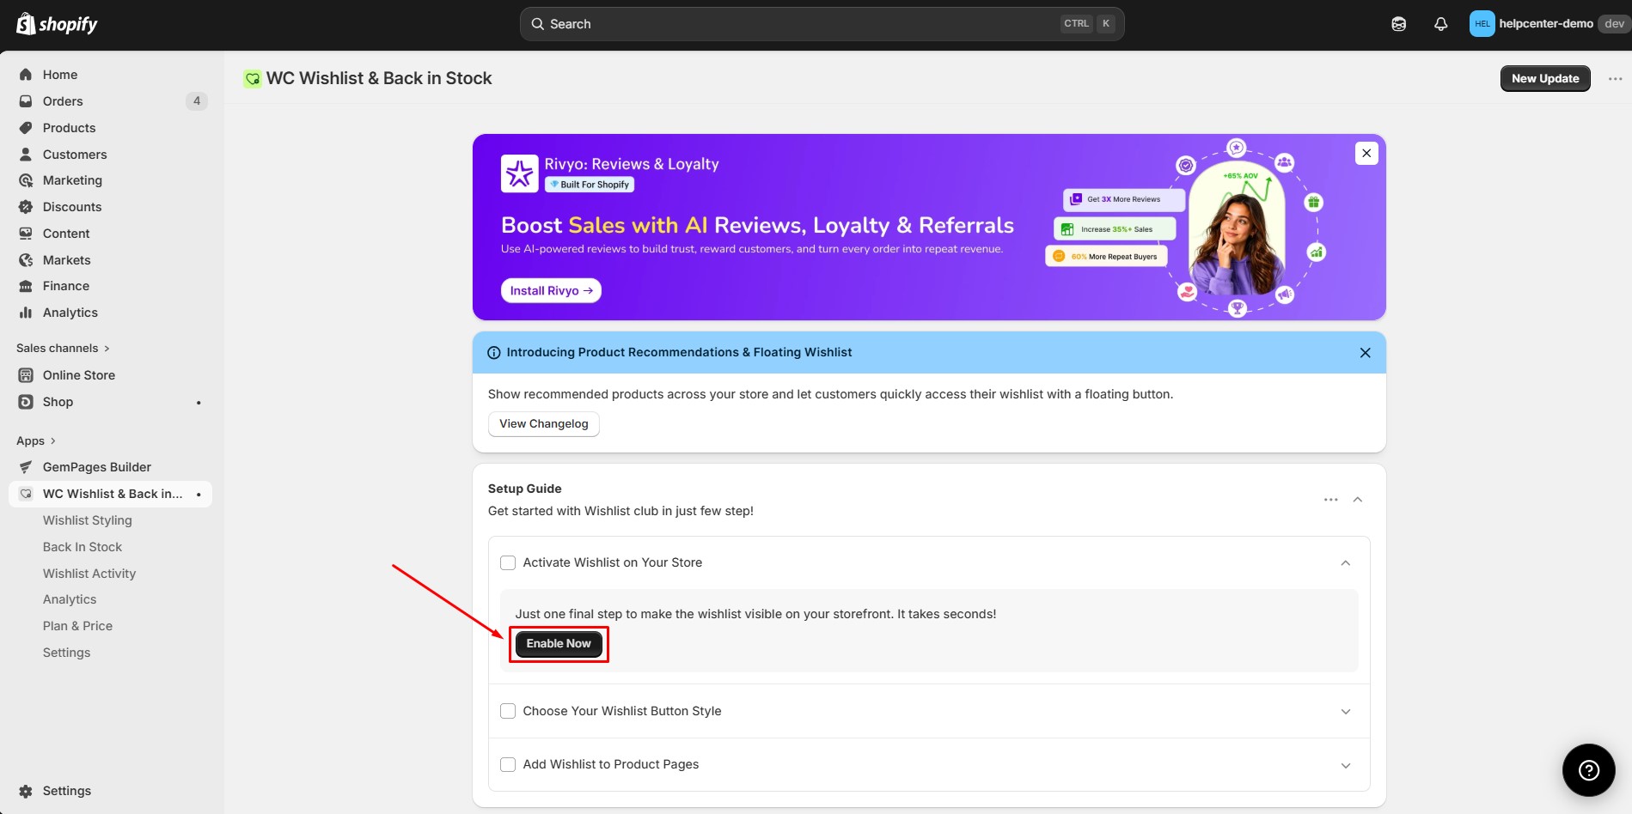
Task: Click the Marketing target icon
Action: pyautogui.click(x=26, y=180)
